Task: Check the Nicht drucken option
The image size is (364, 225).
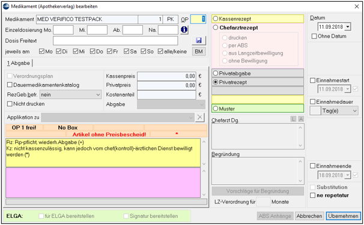Action: [10, 104]
